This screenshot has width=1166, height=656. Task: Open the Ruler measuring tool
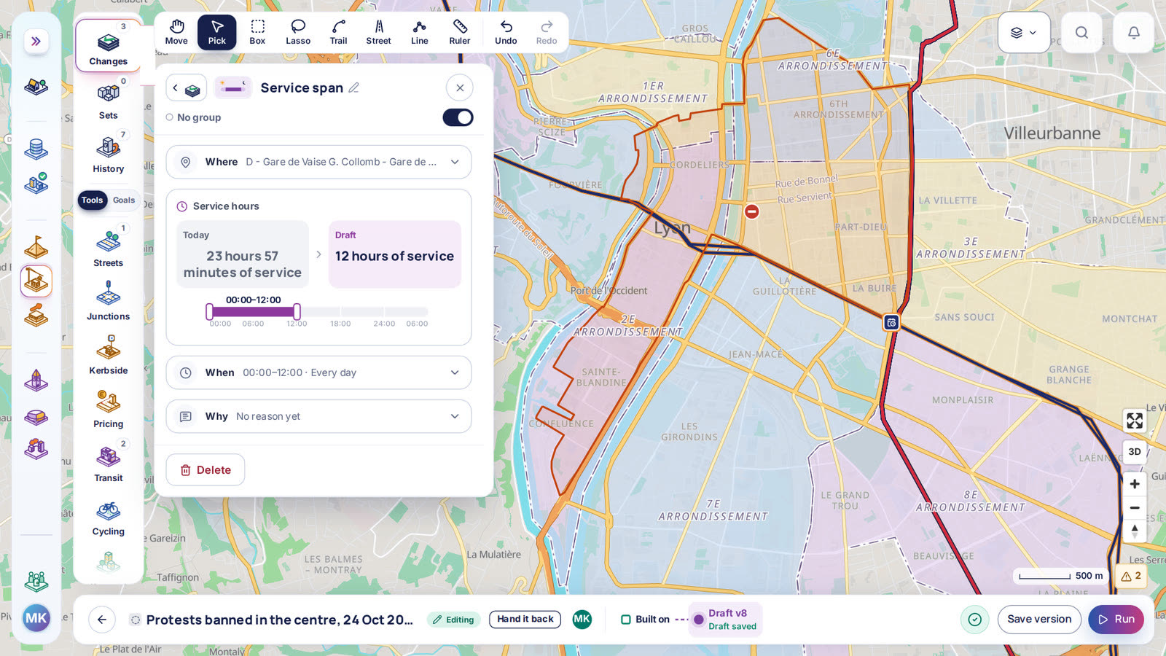click(460, 32)
